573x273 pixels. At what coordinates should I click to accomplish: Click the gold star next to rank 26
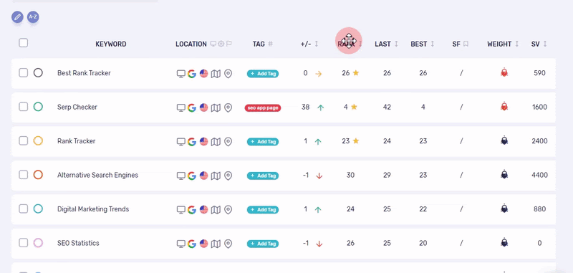[356, 73]
